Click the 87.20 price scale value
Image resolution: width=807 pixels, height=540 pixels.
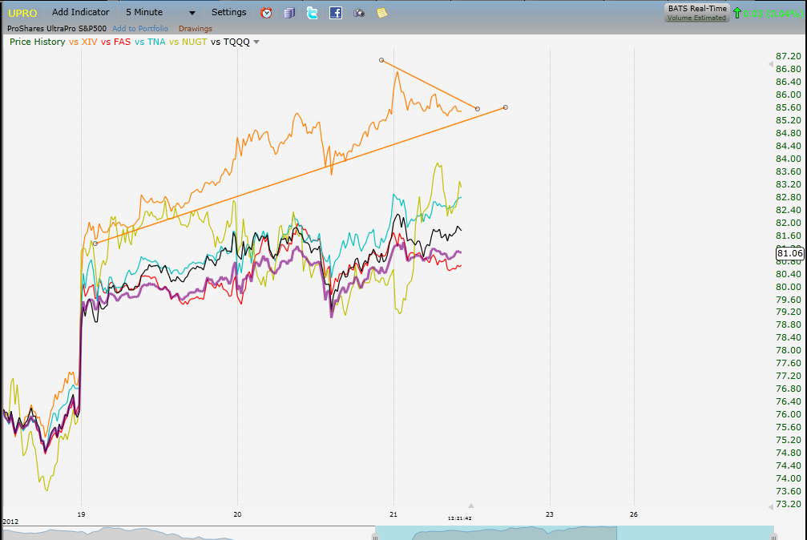point(788,56)
